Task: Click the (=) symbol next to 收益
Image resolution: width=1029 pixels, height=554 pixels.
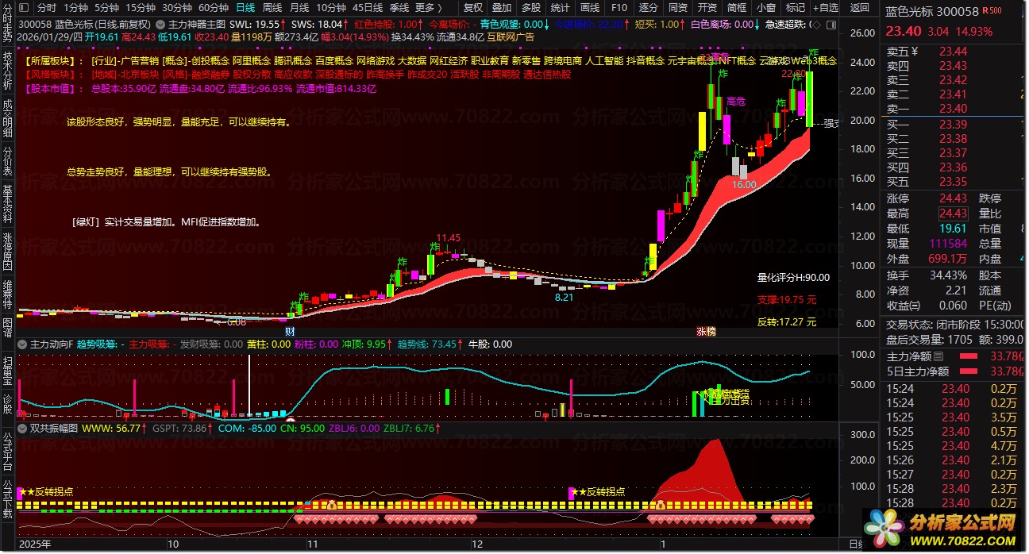Action: click(915, 306)
